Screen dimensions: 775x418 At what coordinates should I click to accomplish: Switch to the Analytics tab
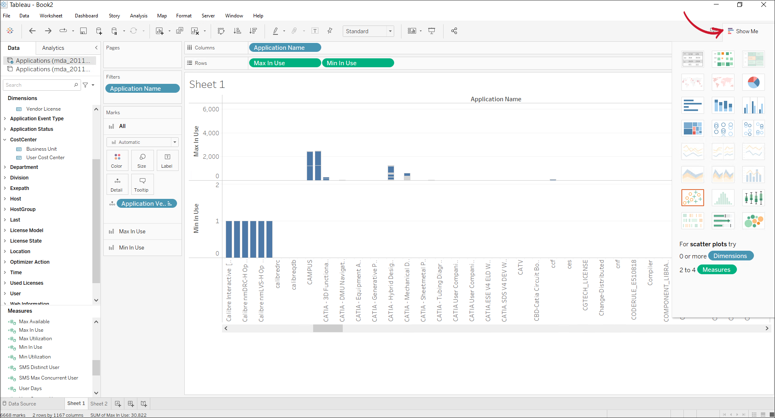click(x=53, y=48)
